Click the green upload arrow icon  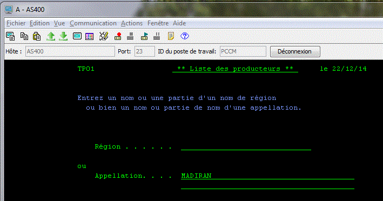point(51,36)
